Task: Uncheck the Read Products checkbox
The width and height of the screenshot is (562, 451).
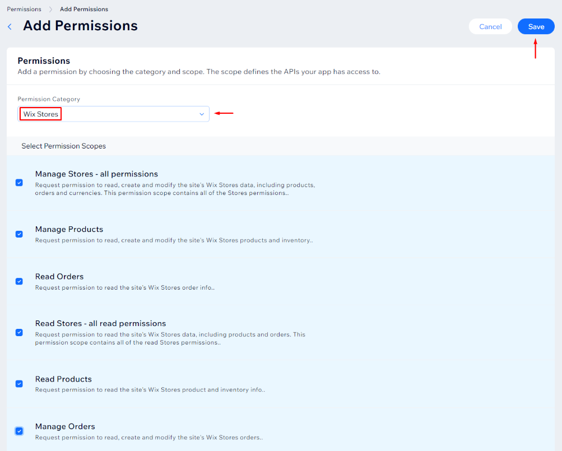Action: 20,384
